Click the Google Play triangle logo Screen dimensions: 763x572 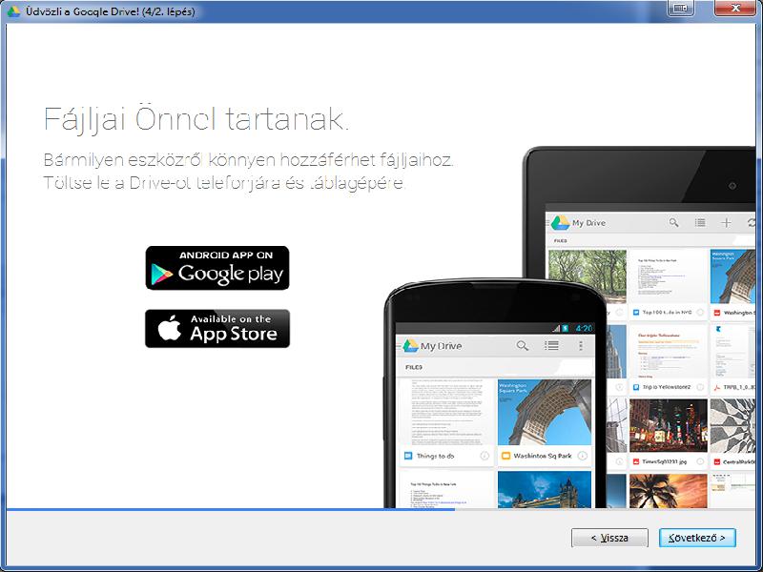click(x=162, y=274)
